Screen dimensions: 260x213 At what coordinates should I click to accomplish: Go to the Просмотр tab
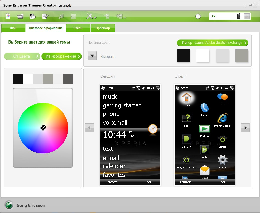(103, 28)
